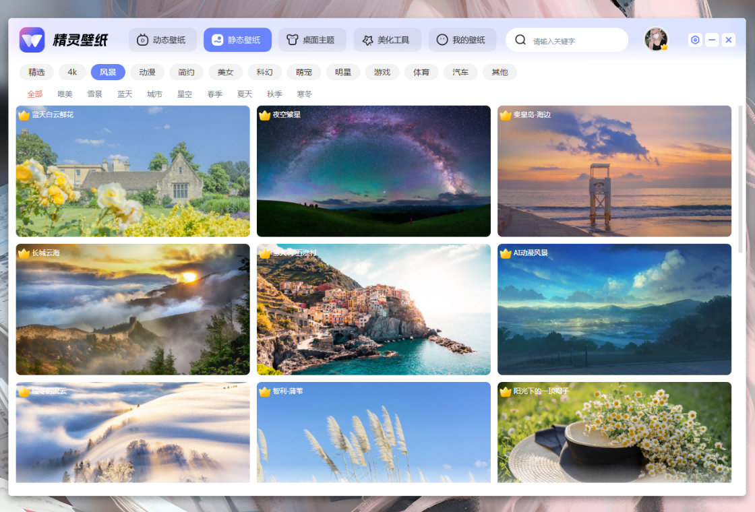
Task: Select the 精选 category chip
Action: (36, 72)
